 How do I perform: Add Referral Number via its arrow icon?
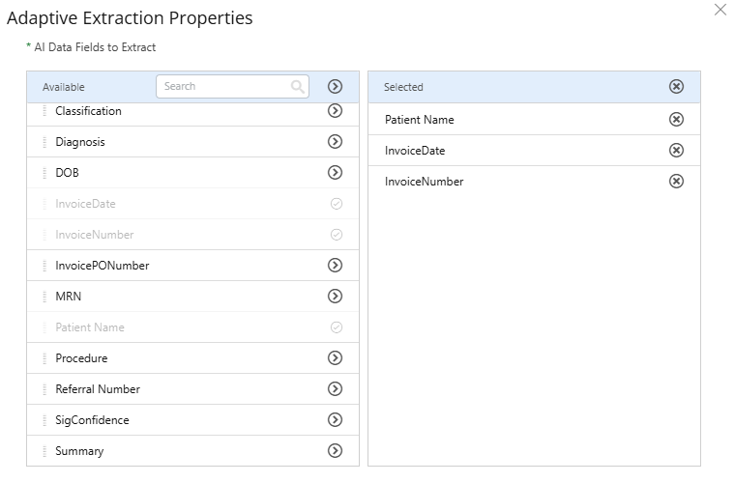336,389
